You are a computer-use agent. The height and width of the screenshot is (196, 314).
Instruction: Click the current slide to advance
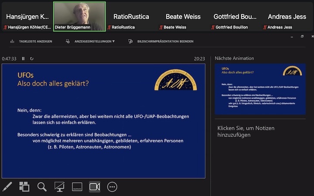coord(103,121)
